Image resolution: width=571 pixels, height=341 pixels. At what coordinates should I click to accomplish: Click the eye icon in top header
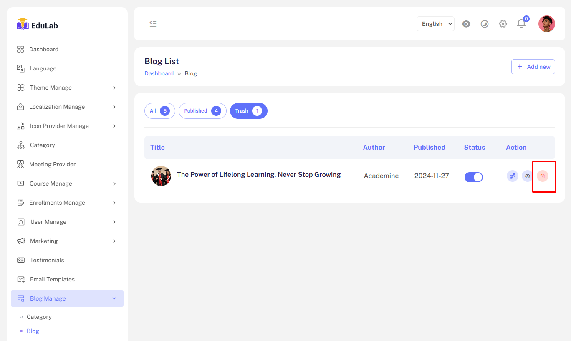click(466, 24)
